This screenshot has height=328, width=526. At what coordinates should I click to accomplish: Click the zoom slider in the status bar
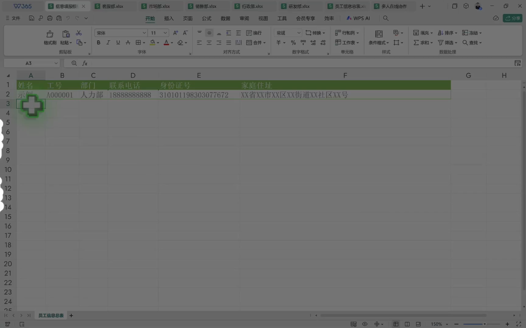point(484,324)
